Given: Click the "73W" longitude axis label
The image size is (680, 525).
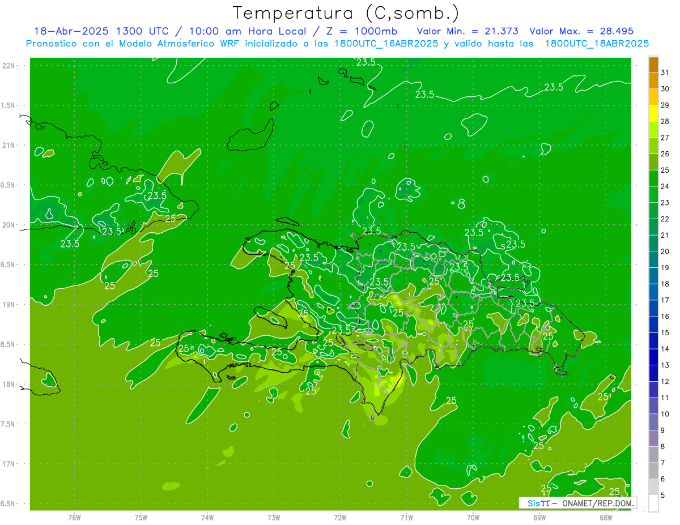Looking at the screenshot, I should click(x=274, y=517).
